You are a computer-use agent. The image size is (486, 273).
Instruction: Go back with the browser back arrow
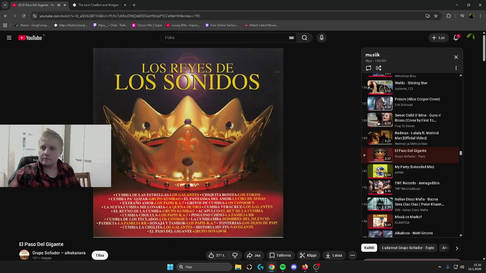pyautogui.click(x=5, y=16)
